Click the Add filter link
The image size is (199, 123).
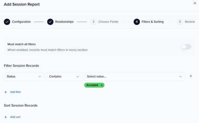pos(15,92)
